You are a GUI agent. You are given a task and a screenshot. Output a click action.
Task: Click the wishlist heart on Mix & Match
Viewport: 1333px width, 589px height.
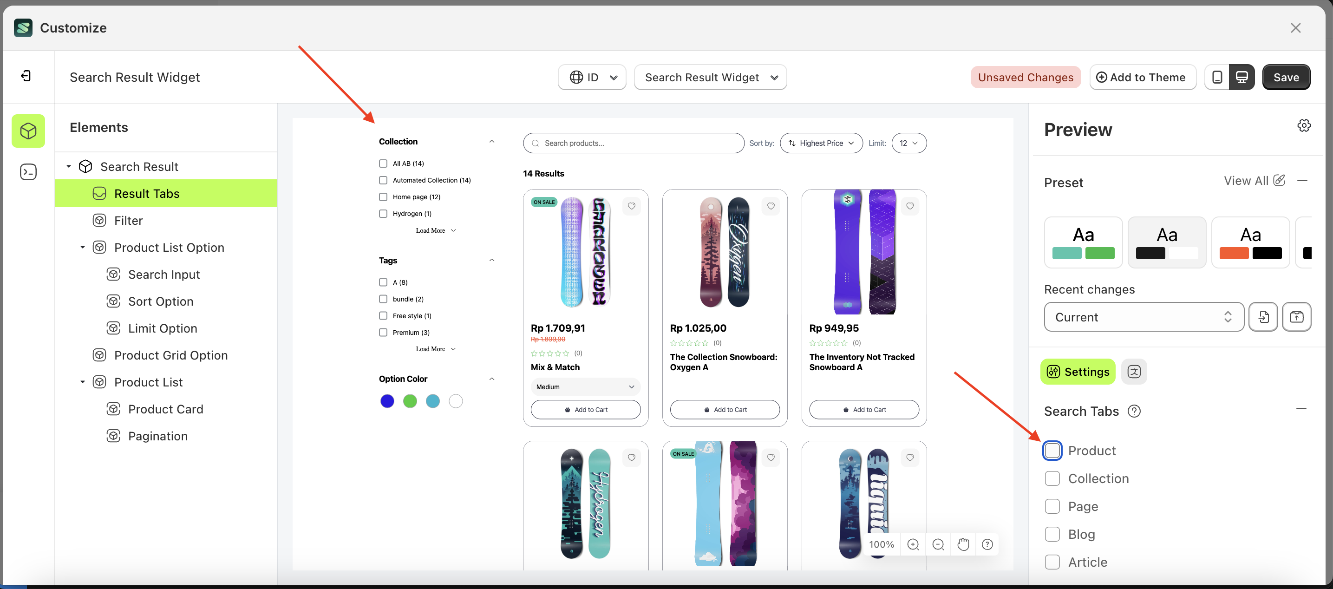click(631, 206)
